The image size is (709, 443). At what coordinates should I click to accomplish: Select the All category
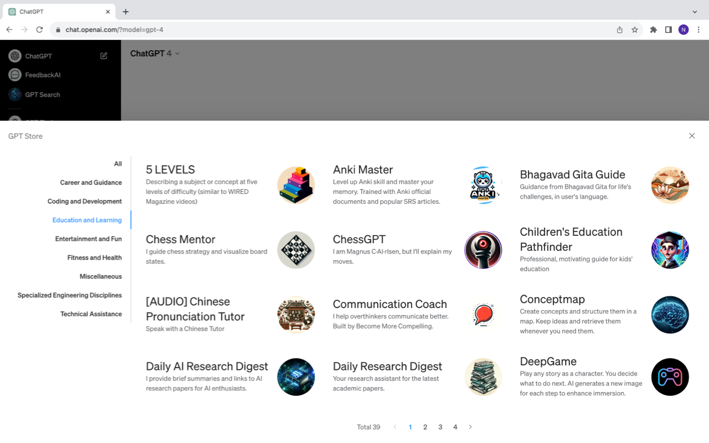click(118, 164)
